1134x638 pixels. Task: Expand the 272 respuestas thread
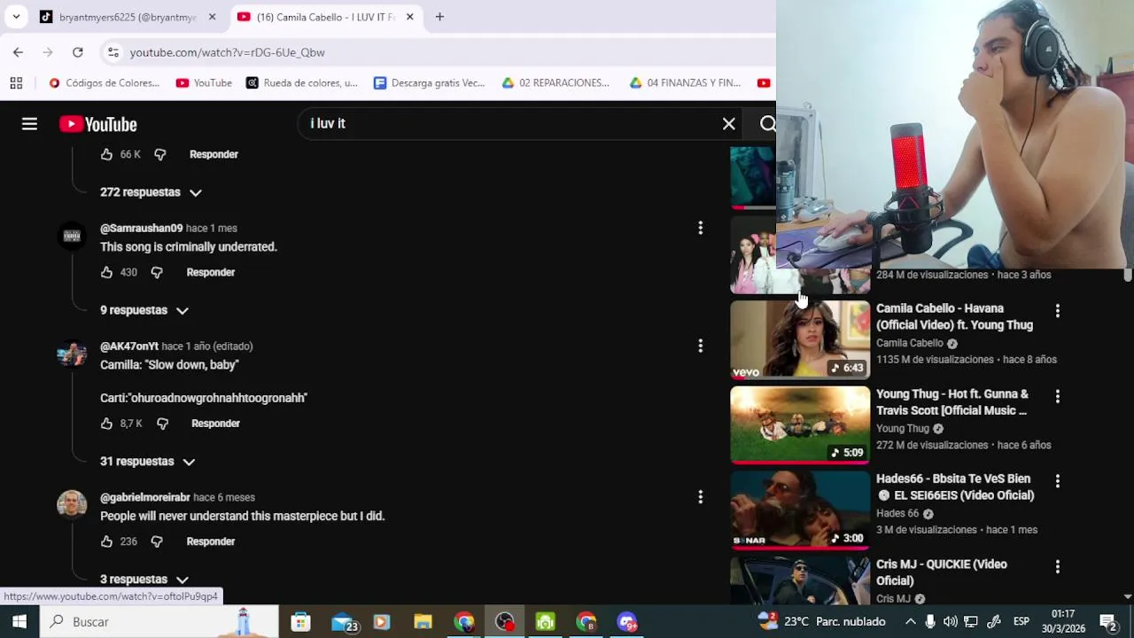pyautogui.click(x=151, y=192)
